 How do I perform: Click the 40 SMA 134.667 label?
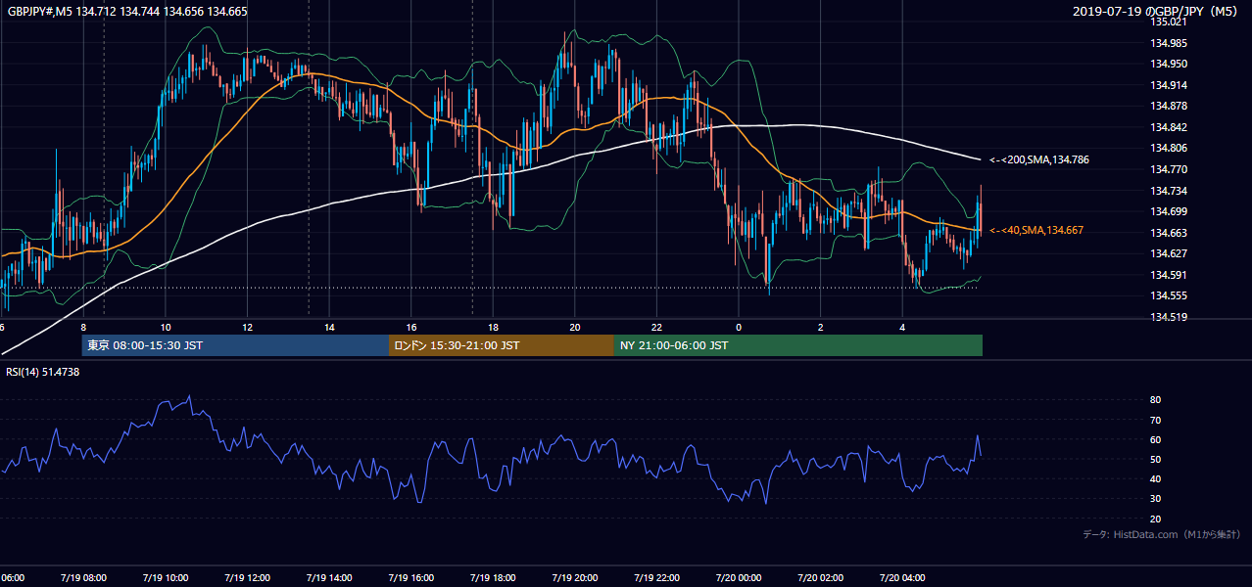point(1036,230)
